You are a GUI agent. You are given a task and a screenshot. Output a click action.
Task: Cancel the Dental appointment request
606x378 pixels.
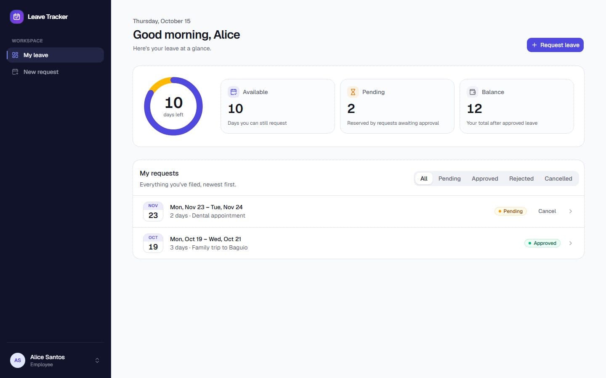pyautogui.click(x=547, y=211)
